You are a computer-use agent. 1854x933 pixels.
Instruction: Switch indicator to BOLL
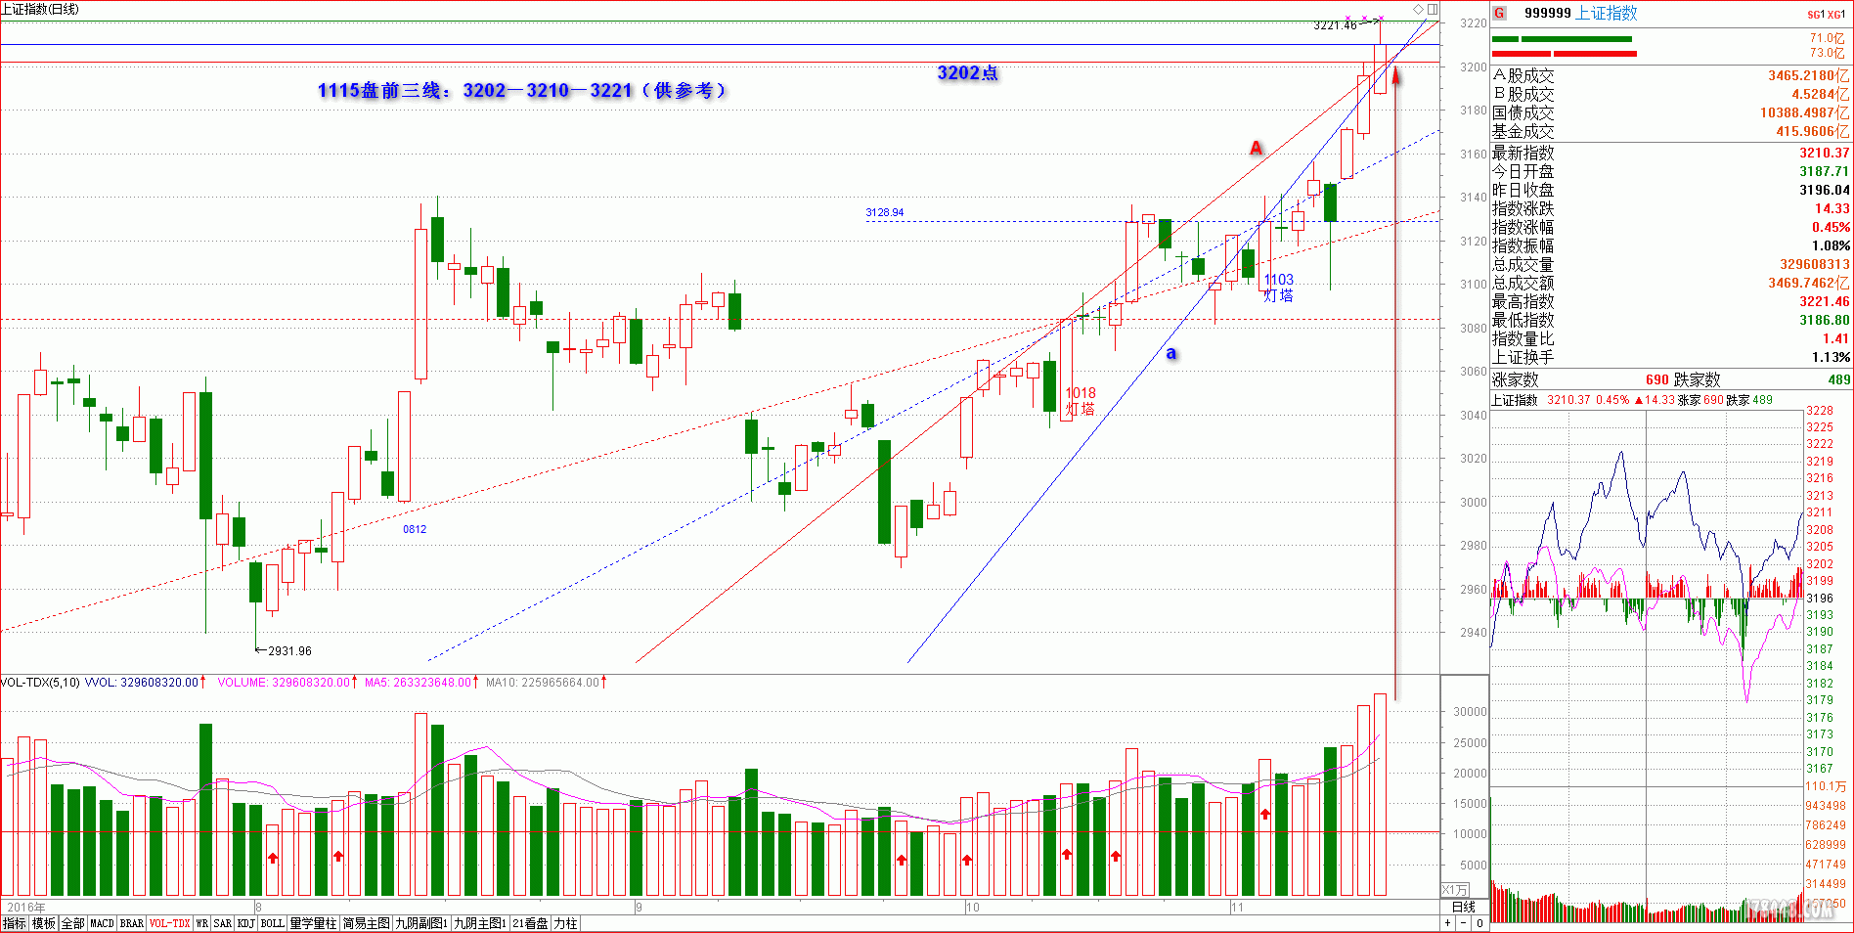coord(273,923)
